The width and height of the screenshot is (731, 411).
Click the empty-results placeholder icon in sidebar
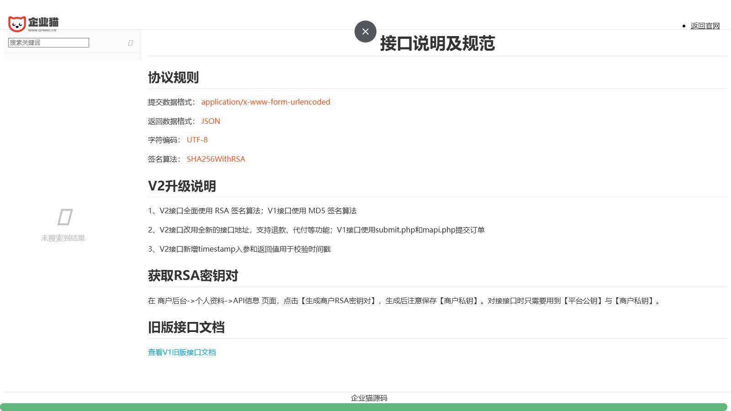[x=64, y=217]
